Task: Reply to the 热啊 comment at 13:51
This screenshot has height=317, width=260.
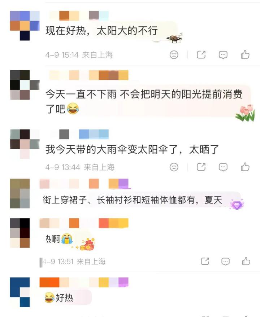Action: pos(225,261)
